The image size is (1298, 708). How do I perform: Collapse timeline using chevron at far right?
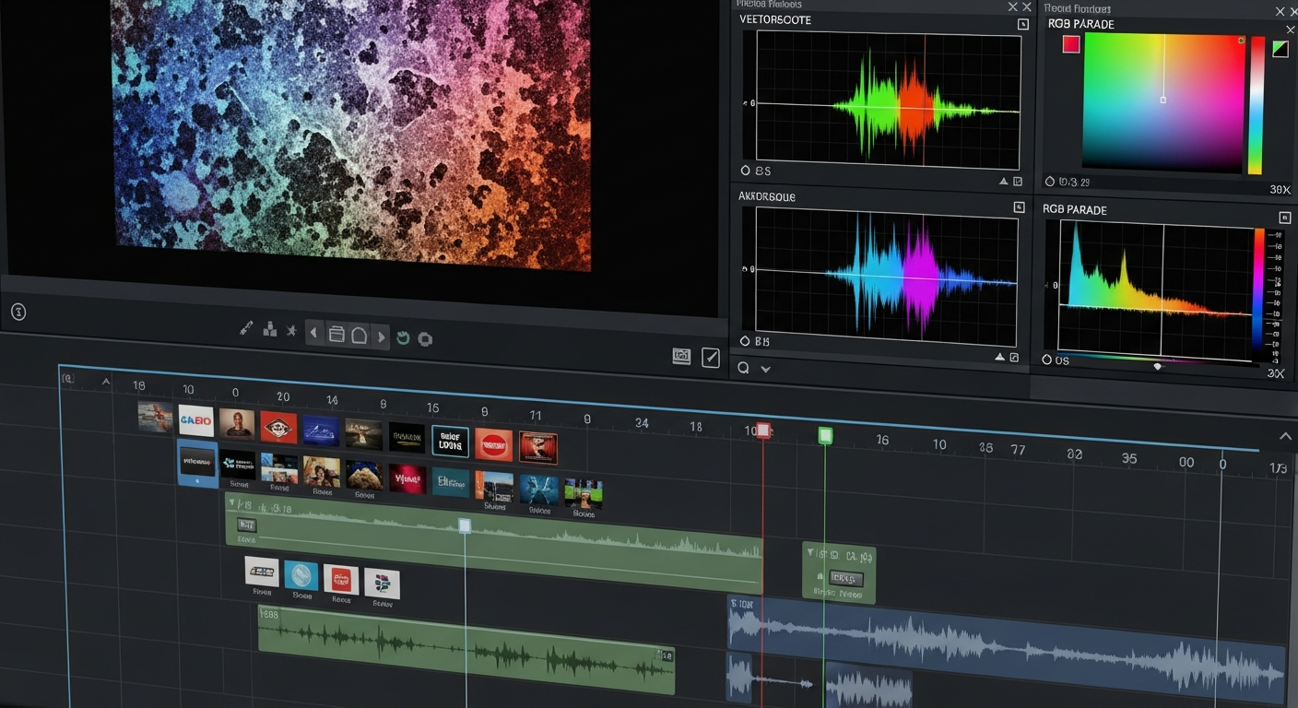[1285, 436]
